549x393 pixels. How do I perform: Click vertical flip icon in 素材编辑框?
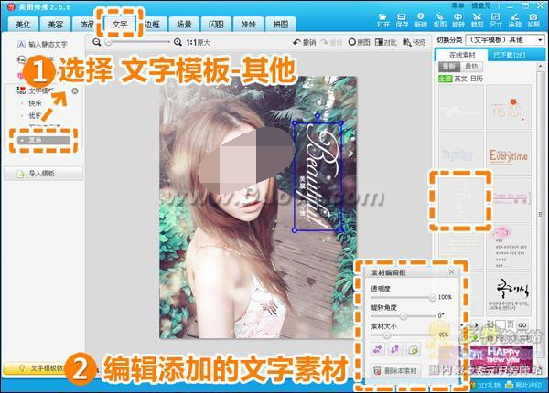coord(395,349)
